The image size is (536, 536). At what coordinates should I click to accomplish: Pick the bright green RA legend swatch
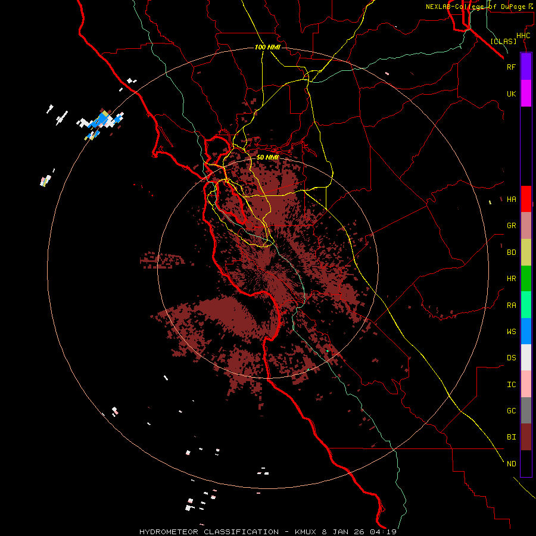[x=526, y=305]
